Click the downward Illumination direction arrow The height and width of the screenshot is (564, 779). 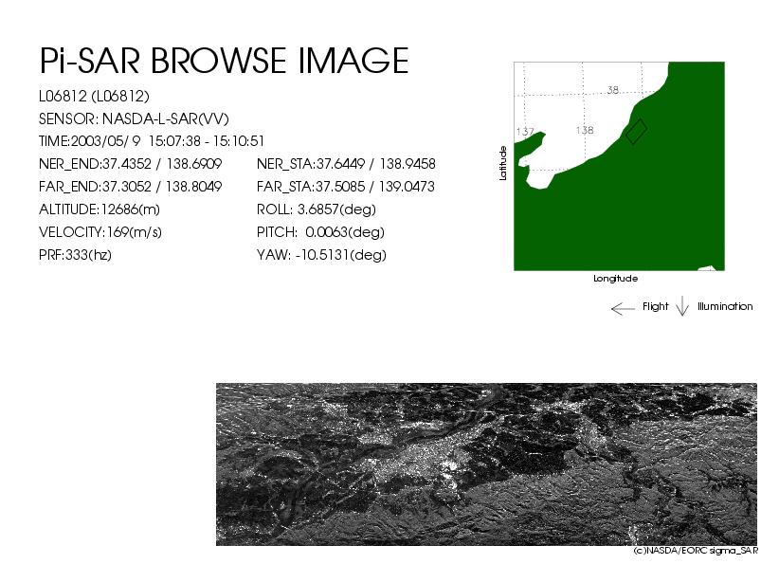point(682,306)
